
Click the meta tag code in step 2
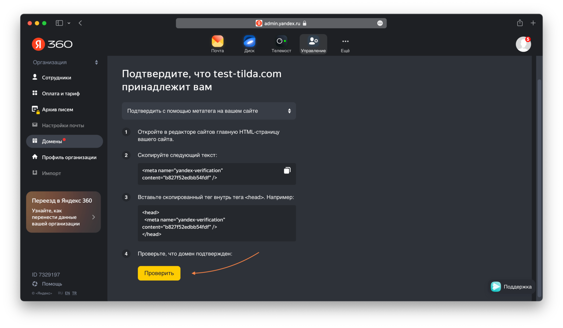(x=182, y=174)
